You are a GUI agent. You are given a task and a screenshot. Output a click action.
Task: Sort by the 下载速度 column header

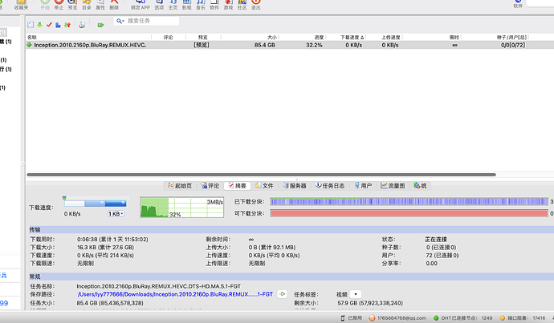click(x=352, y=38)
